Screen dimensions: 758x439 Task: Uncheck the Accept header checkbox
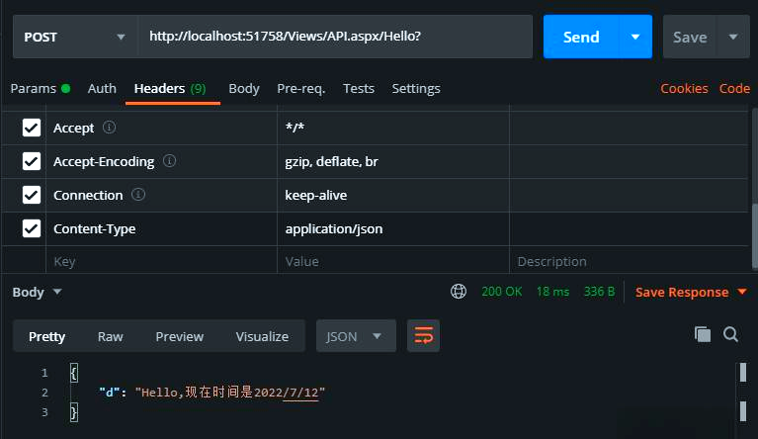pos(32,128)
